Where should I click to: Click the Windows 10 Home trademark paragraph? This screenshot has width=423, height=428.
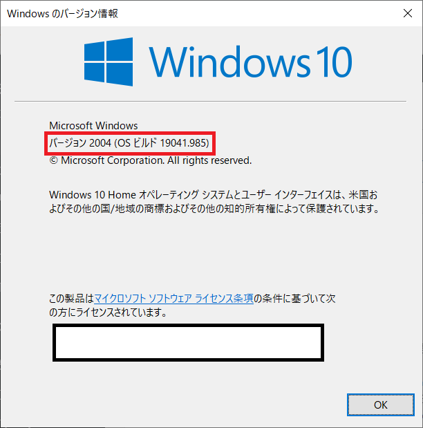pos(214,202)
